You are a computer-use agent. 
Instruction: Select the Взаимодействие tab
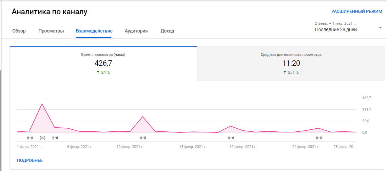click(x=94, y=31)
